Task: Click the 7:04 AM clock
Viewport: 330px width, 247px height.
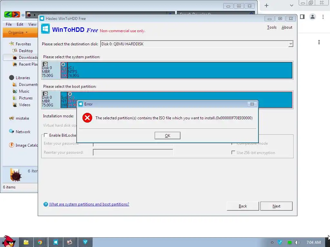Action: (314, 242)
